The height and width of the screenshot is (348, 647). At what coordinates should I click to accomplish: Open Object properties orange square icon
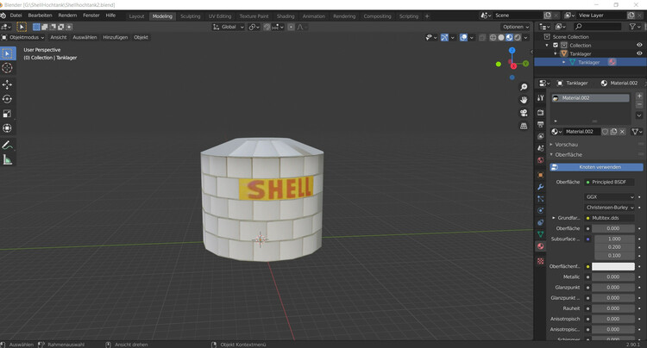(x=541, y=175)
